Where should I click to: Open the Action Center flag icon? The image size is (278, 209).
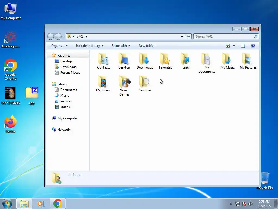coord(244,204)
